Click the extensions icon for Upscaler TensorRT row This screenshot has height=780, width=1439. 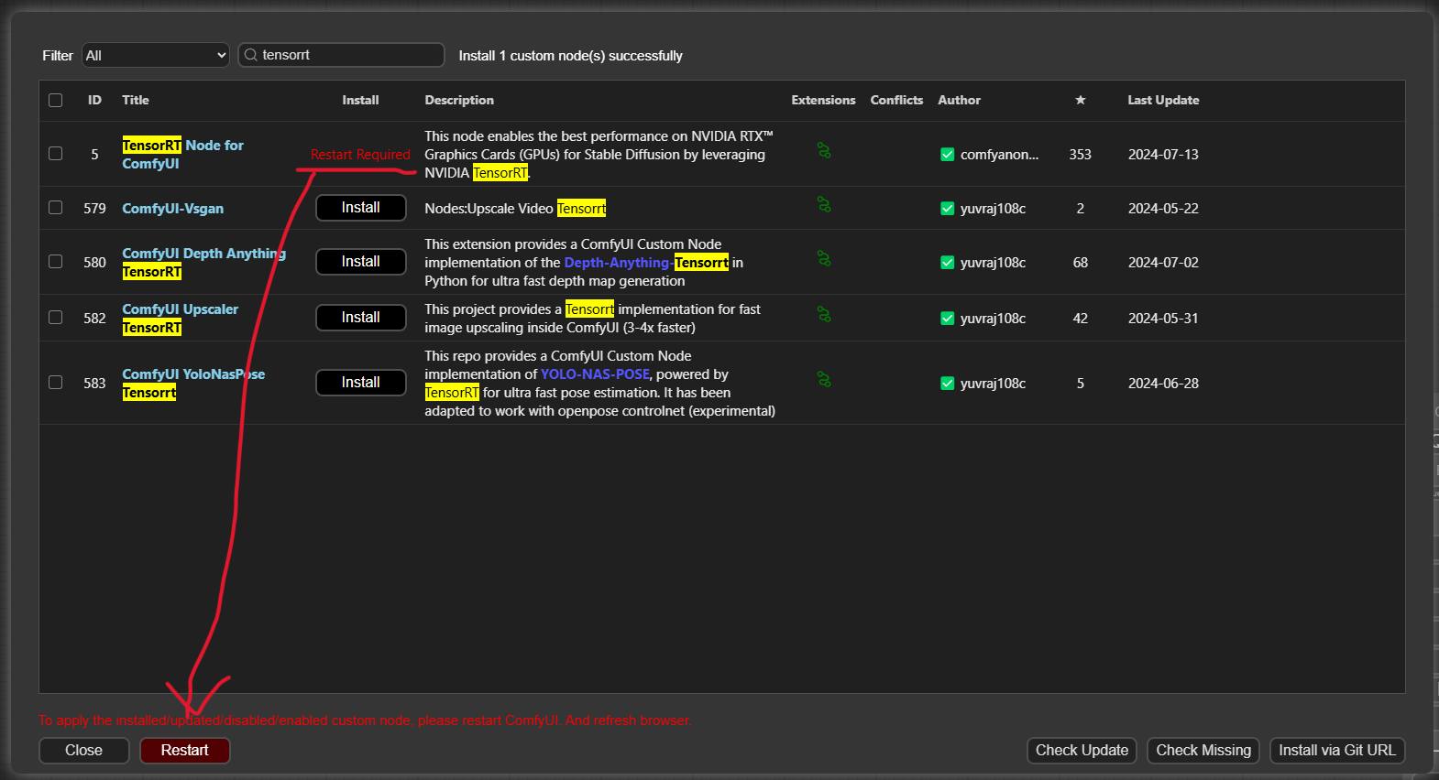[824, 315]
